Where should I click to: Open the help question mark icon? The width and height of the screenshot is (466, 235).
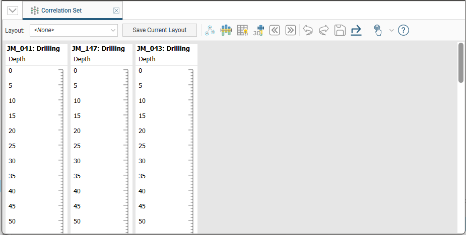[403, 30]
